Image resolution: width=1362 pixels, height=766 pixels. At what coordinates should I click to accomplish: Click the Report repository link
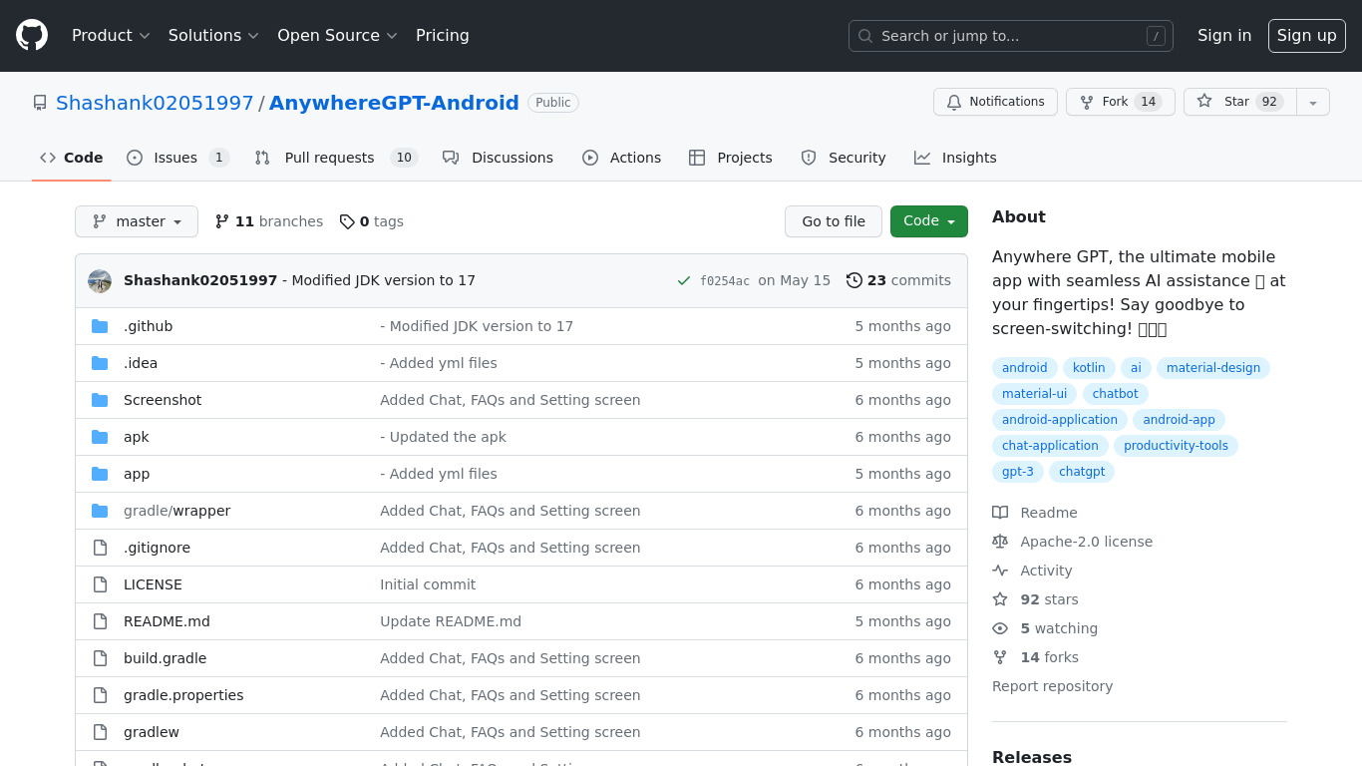(1052, 686)
